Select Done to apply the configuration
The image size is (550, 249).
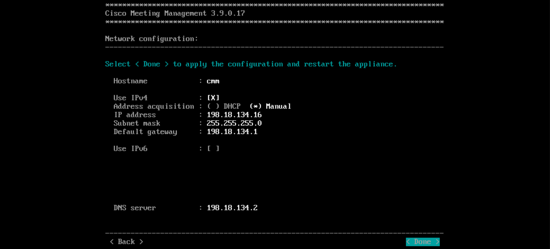(x=422, y=242)
